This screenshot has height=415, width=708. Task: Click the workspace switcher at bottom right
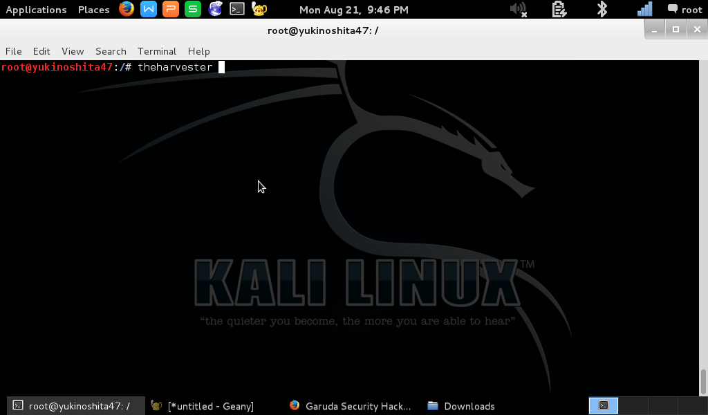point(604,405)
